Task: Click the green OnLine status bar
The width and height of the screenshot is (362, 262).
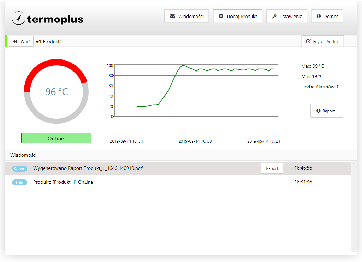Action: pyautogui.click(x=56, y=138)
